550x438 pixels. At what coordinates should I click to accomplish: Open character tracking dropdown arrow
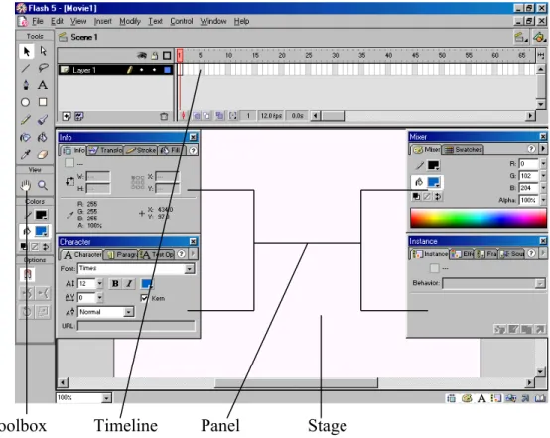99,298
